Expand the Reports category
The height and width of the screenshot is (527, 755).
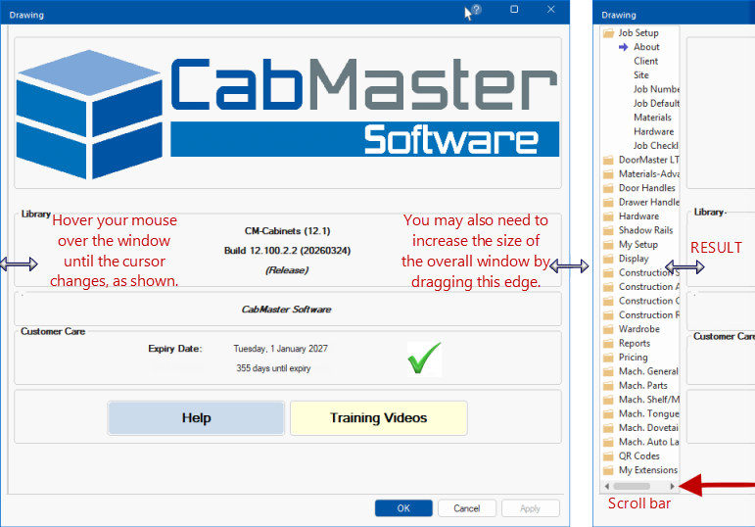click(x=634, y=344)
